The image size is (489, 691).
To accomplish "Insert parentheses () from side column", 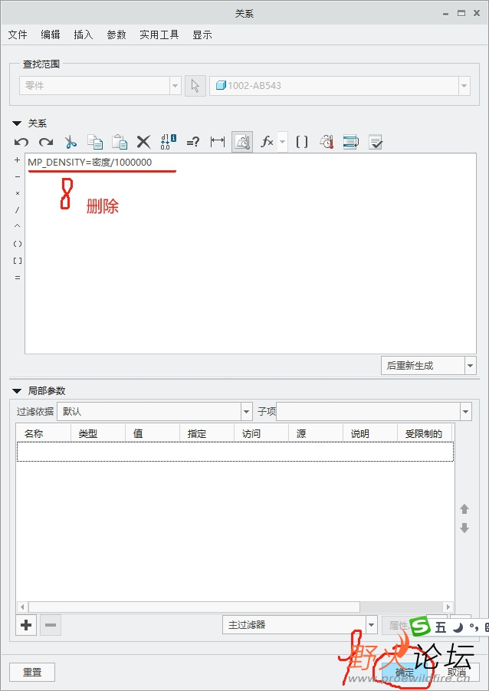I will (17, 244).
